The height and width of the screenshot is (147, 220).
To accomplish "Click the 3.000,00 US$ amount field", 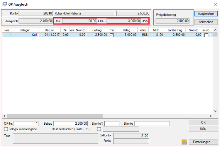I will [124, 21].
